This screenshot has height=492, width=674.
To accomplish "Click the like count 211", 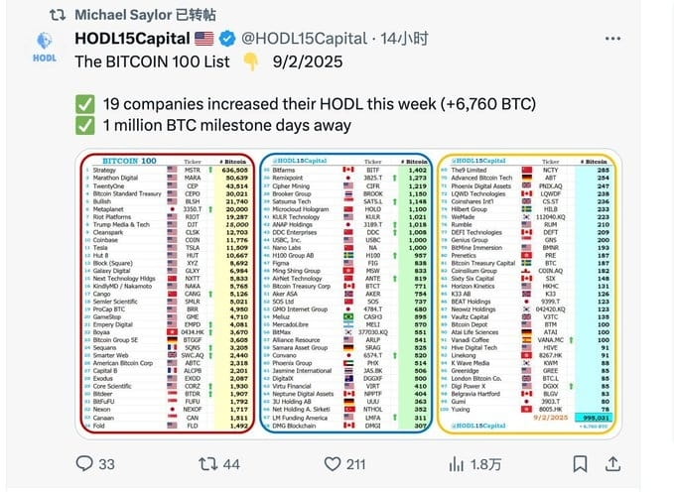I will point(356,464).
